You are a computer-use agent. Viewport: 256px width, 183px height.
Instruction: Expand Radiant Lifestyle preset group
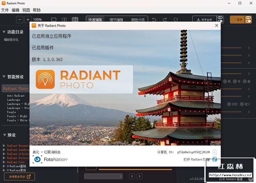[x=4, y=154]
